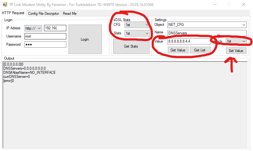Open the http:// protocol dropdown
The height and width of the screenshot is (151, 253).
point(33,28)
